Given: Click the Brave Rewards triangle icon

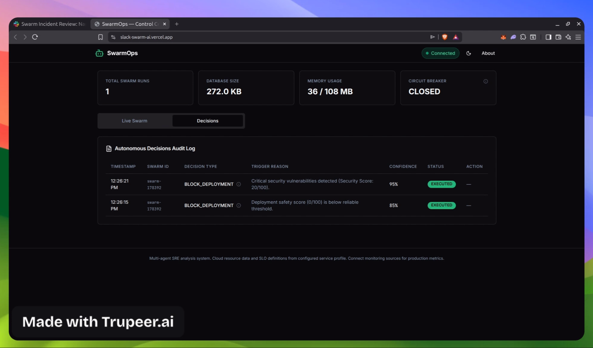Looking at the screenshot, I should click(x=456, y=37).
